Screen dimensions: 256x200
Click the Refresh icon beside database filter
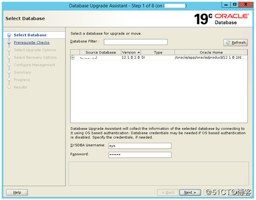pyautogui.click(x=228, y=43)
